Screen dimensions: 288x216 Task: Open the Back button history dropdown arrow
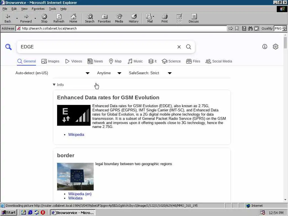[17, 18]
